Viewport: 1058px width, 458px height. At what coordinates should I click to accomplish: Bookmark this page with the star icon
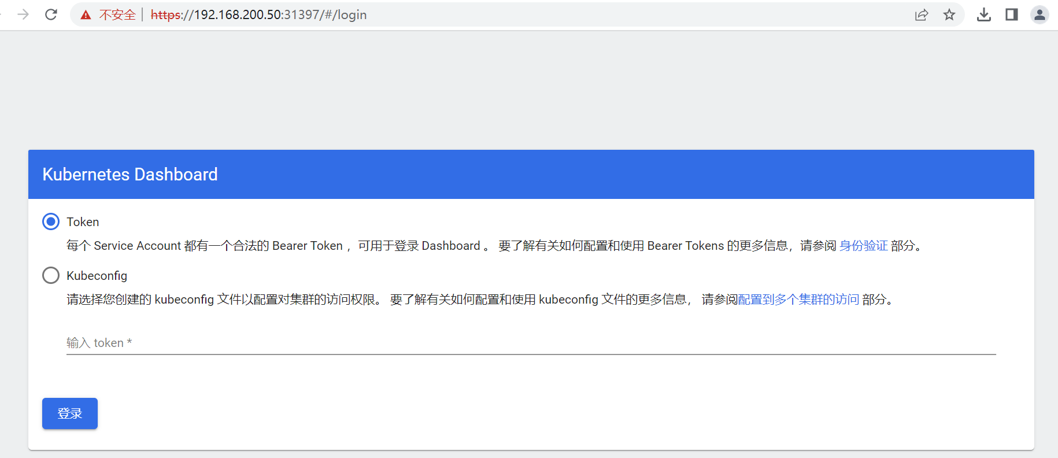(949, 15)
